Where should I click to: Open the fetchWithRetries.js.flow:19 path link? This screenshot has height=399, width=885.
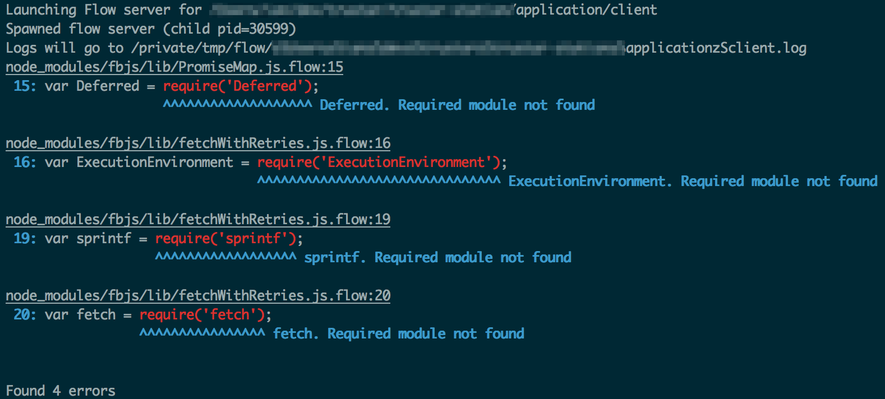tap(198, 220)
